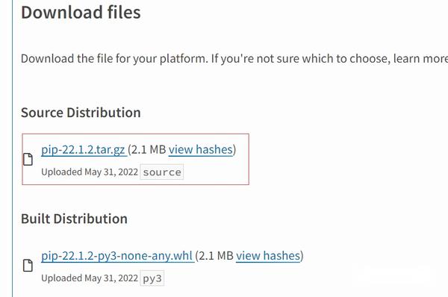Click the upload date under wheel file
This screenshot has height=297, width=448.
tap(111, 278)
